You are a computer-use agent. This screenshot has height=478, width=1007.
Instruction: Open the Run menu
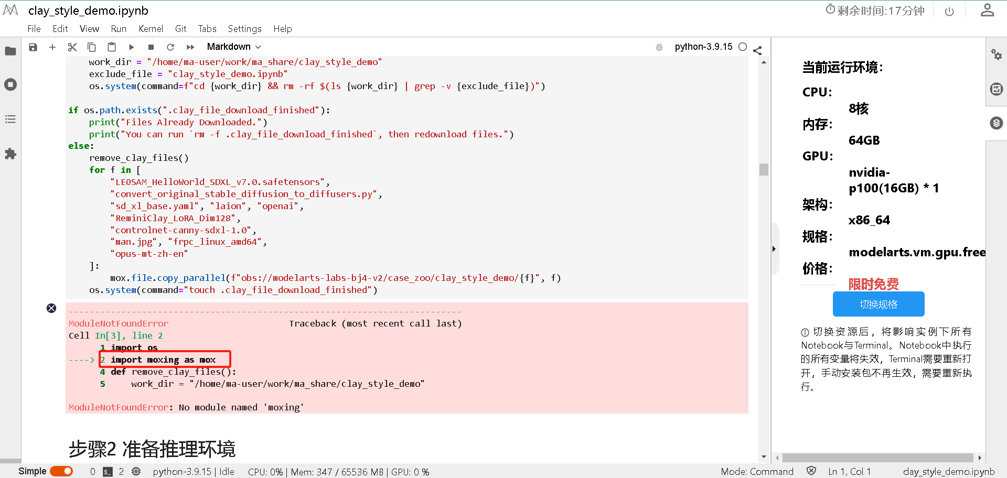[x=119, y=29]
